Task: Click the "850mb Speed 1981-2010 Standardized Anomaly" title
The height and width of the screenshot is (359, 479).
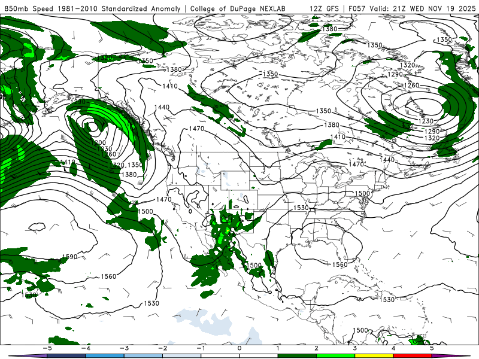Action: (x=93, y=8)
